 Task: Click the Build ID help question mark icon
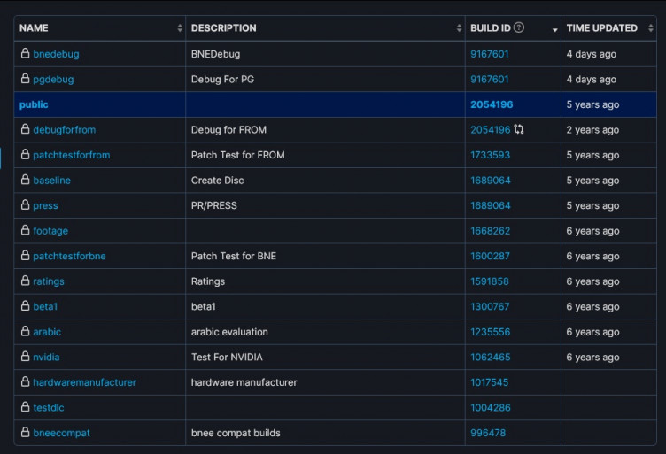(x=519, y=27)
